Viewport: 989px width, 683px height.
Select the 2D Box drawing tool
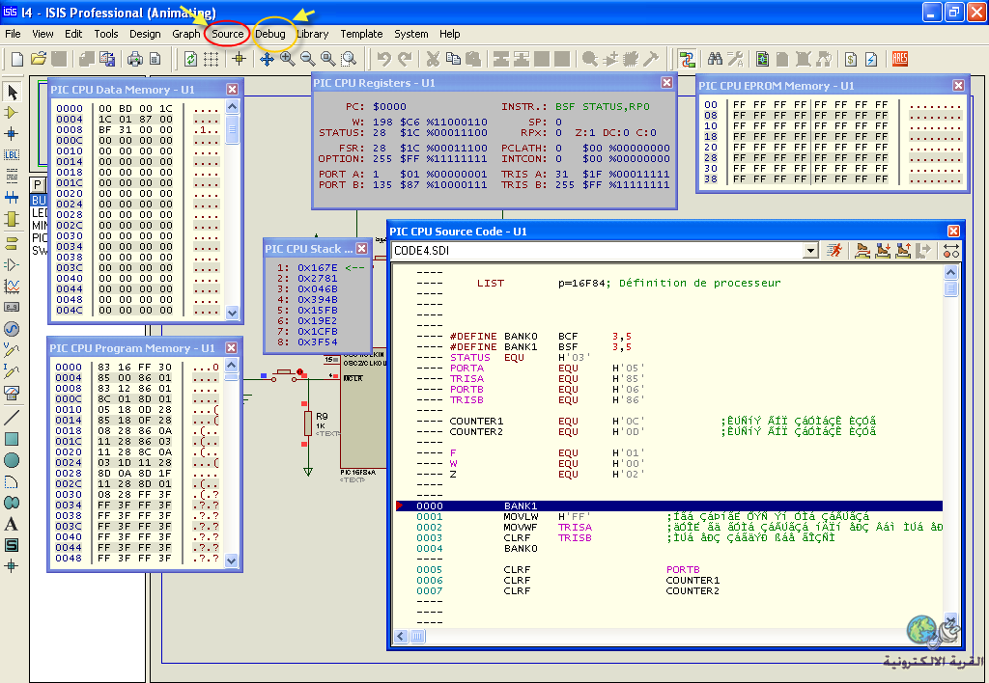[x=12, y=439]
